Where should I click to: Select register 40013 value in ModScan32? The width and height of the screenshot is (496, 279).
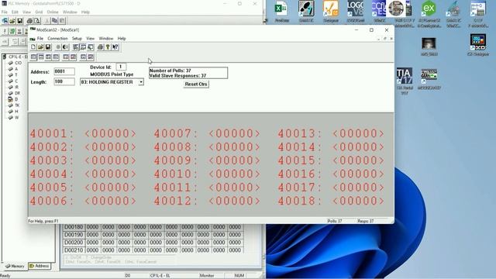(x=358, y=133)
